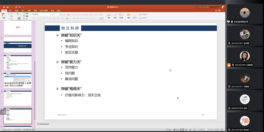
Task: Click the 共享 (Share) button
Action: click(x=218, y=11)
